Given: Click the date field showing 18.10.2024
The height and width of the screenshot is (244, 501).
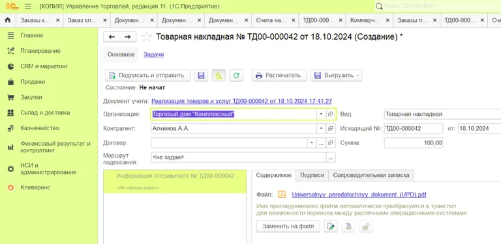Looking at the screenshot, I should coord(479,128).
